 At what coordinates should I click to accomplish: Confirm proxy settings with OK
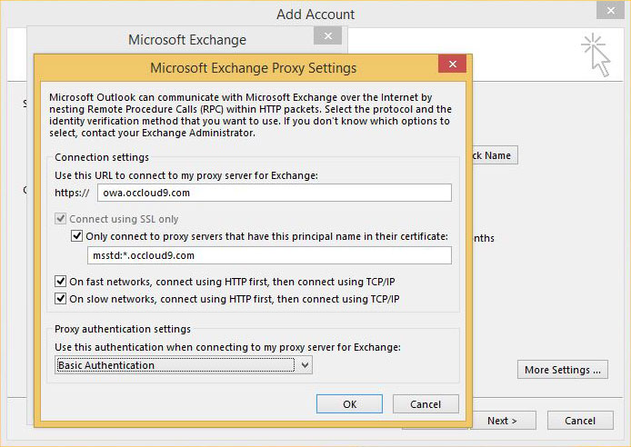pyautogui.click(x=349, y=404)
